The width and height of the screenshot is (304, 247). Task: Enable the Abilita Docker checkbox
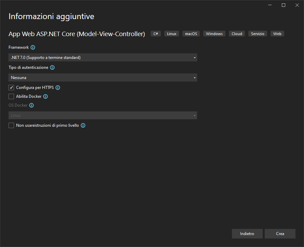[11, 96]
